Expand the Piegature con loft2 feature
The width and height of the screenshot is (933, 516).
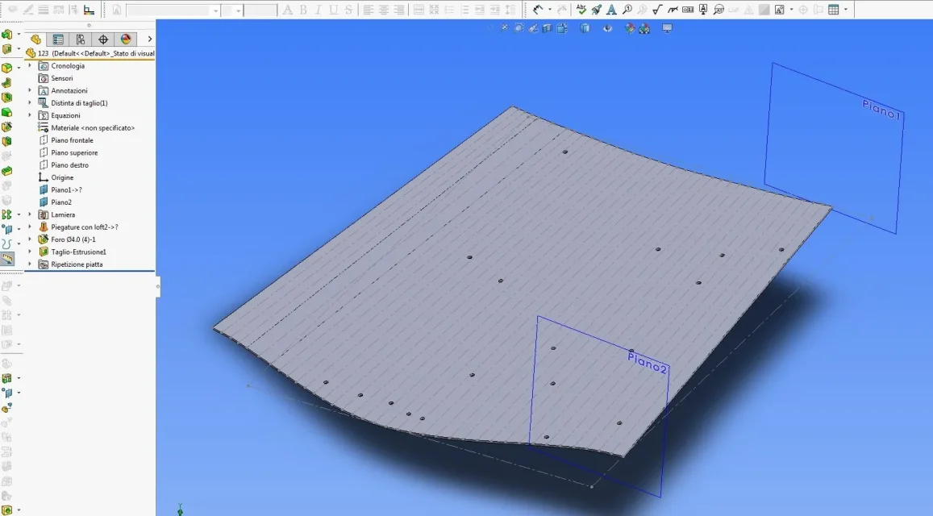(x=30, y=227)
